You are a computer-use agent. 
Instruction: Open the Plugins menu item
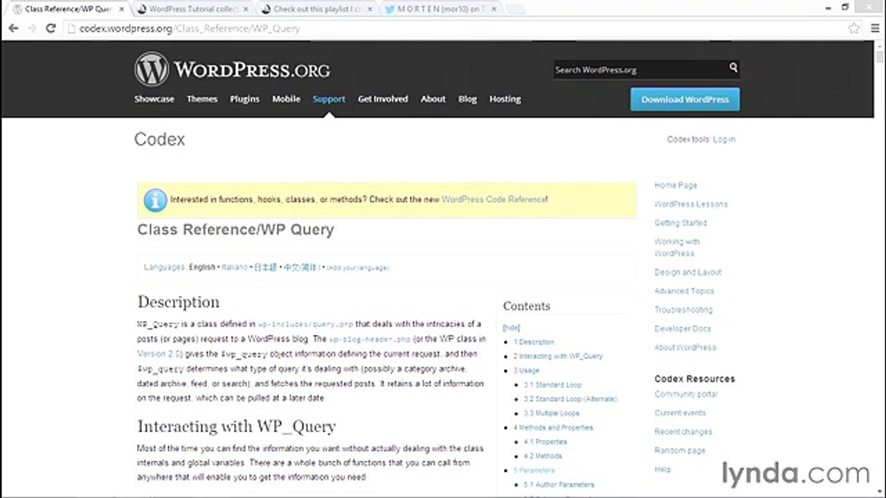244,99
